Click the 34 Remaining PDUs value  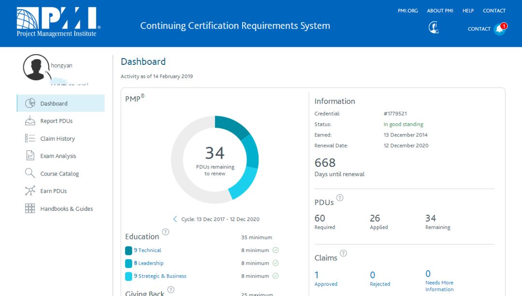tap(431, 218)
